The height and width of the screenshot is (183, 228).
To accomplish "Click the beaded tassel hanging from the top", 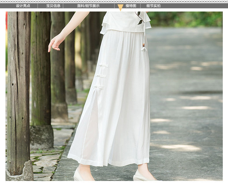I will point(143,46).
